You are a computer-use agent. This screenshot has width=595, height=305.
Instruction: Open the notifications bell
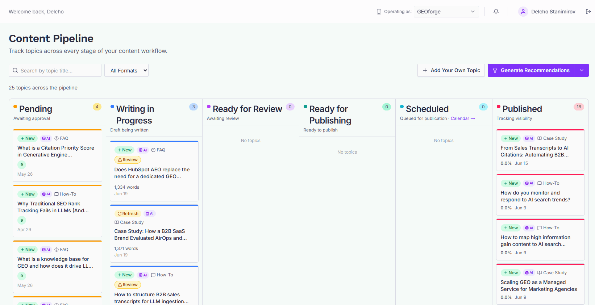pyautogui.click(x=496, y=12)
